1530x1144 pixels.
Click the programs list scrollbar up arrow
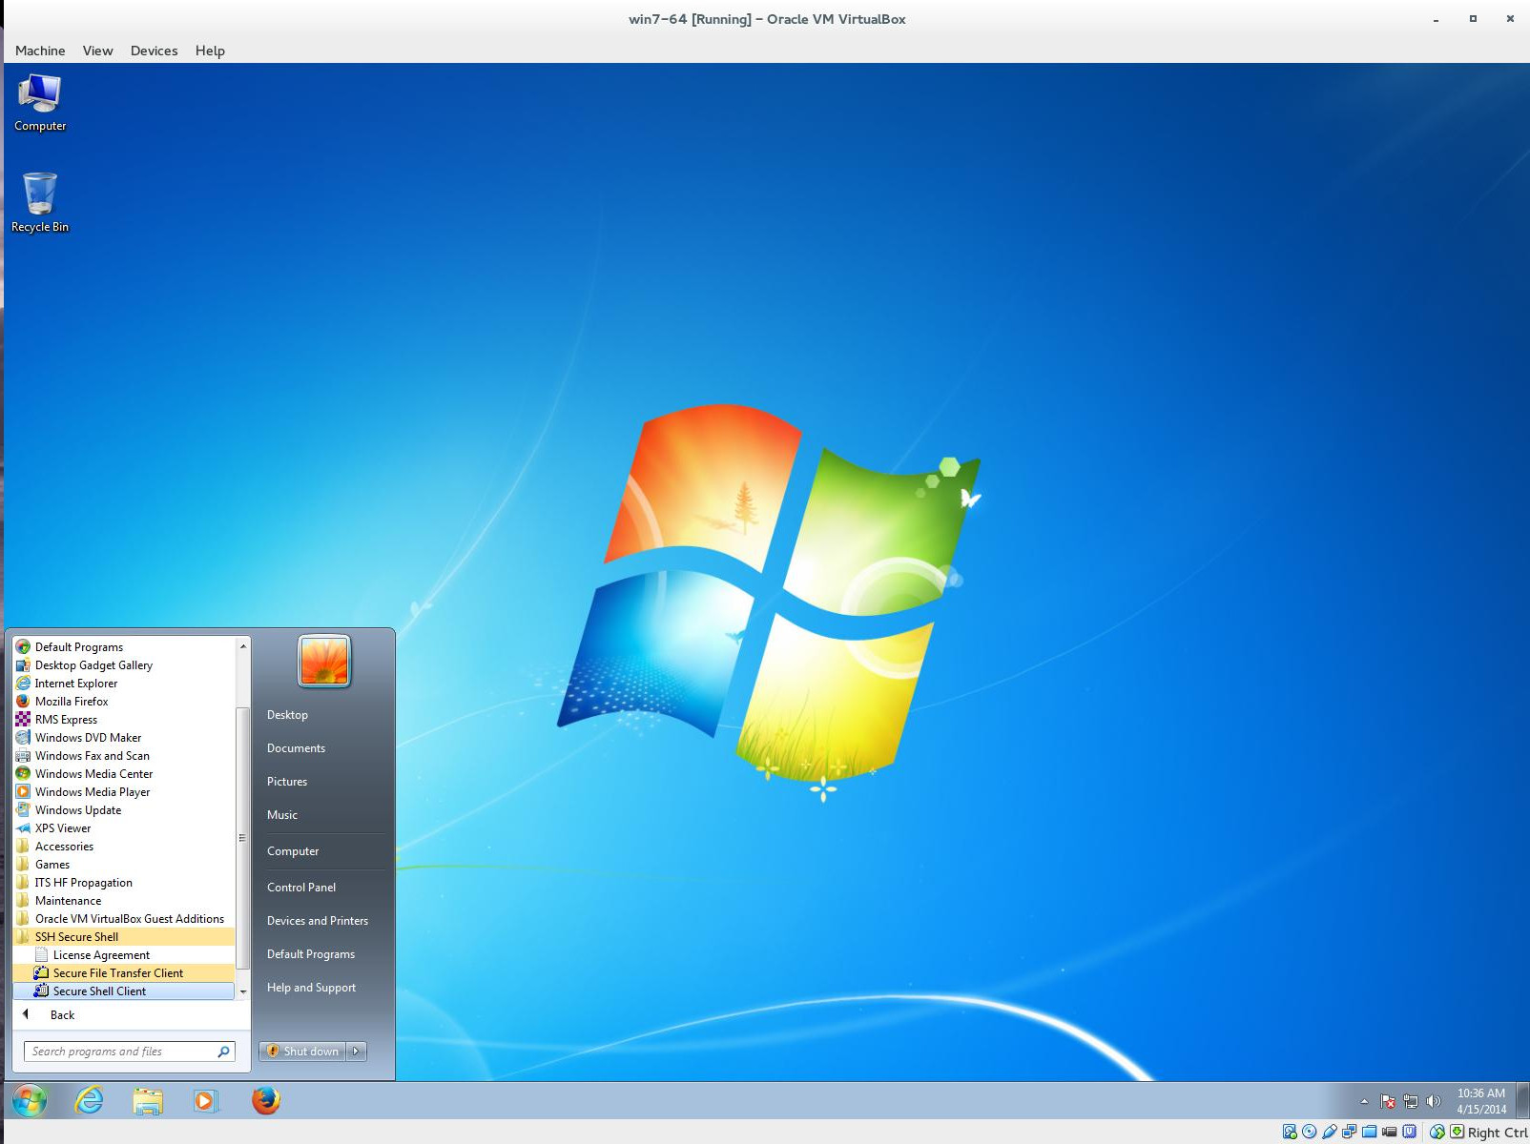[243, 645]
